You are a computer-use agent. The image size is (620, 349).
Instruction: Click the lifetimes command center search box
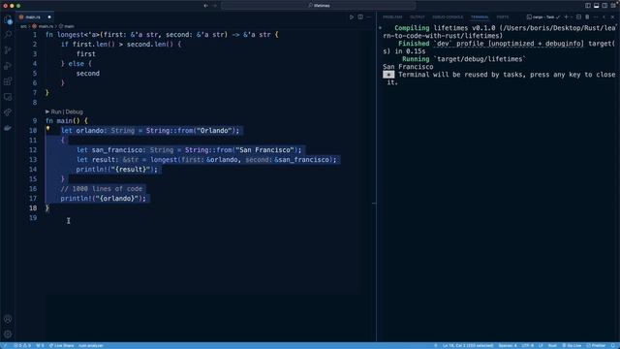319,6
